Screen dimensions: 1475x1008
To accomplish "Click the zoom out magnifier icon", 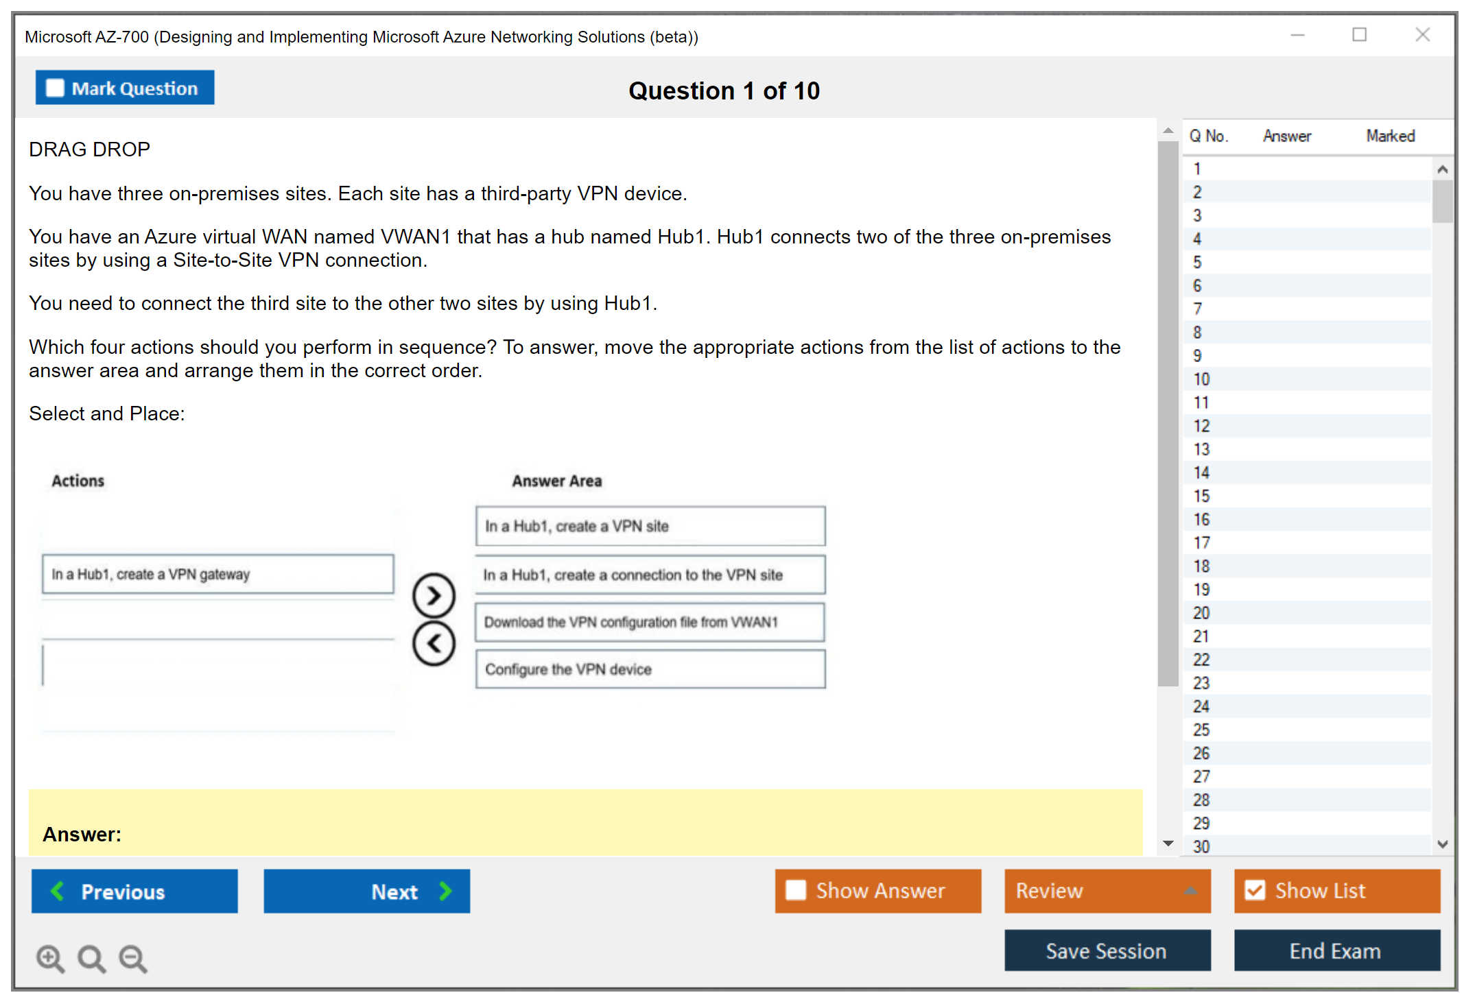I will 133,958.
